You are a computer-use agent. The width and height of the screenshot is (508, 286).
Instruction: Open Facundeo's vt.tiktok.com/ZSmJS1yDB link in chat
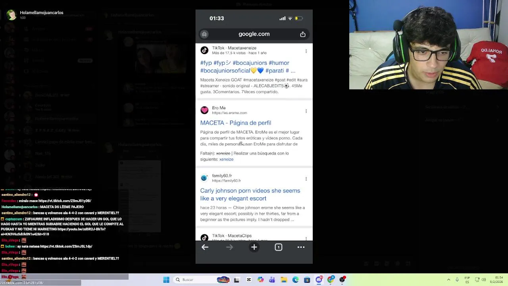(x=65, y=201)
